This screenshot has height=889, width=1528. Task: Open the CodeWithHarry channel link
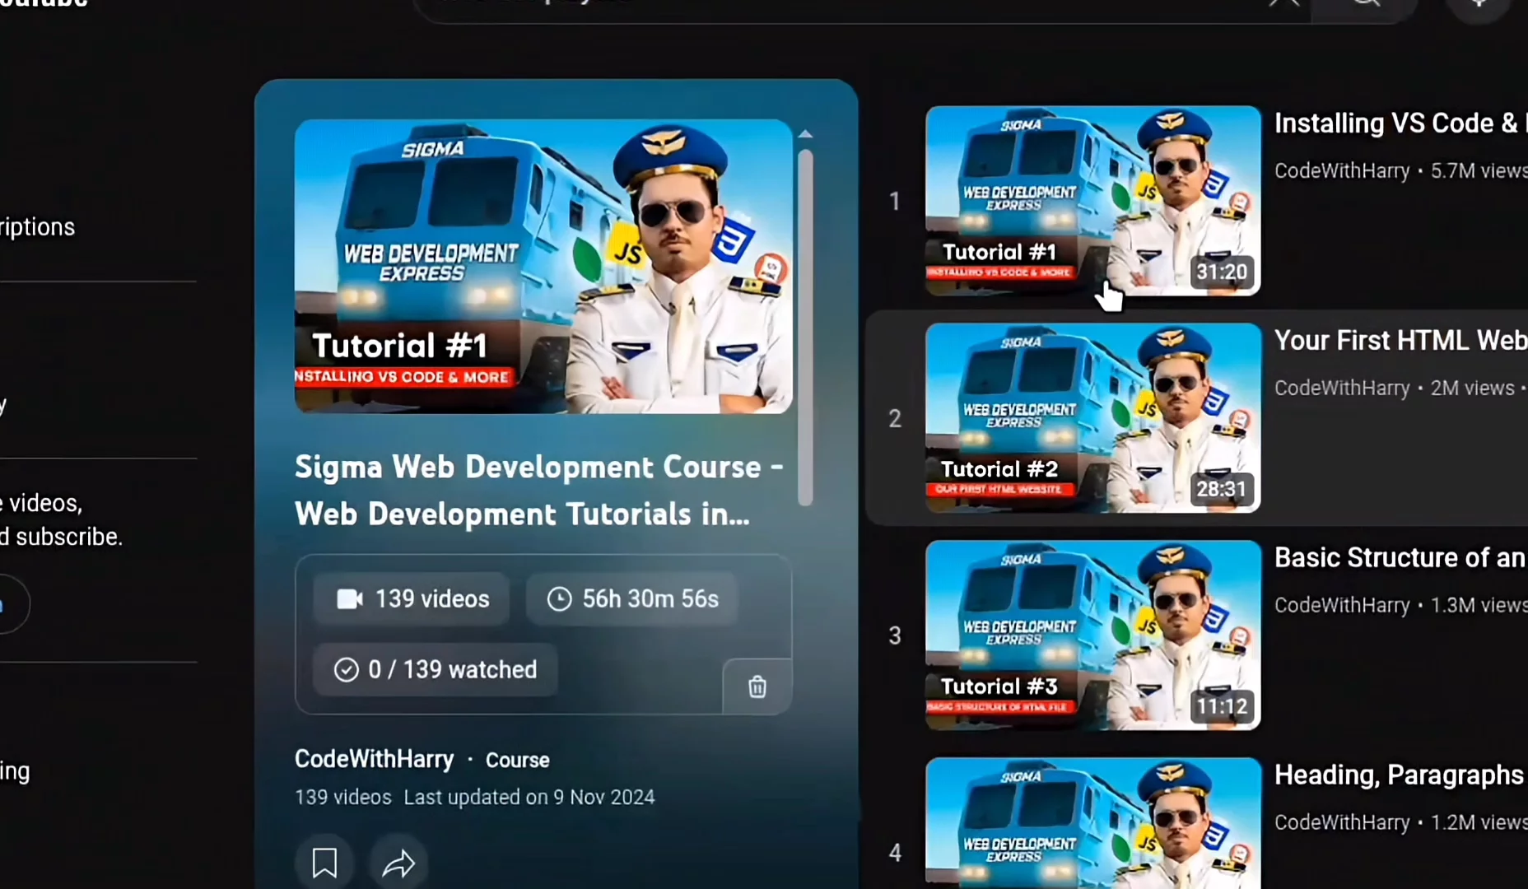pyautogui.click(x=374, y=759)
